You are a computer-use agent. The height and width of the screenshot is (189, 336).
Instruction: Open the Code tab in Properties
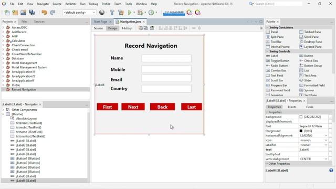click(310, 107)
